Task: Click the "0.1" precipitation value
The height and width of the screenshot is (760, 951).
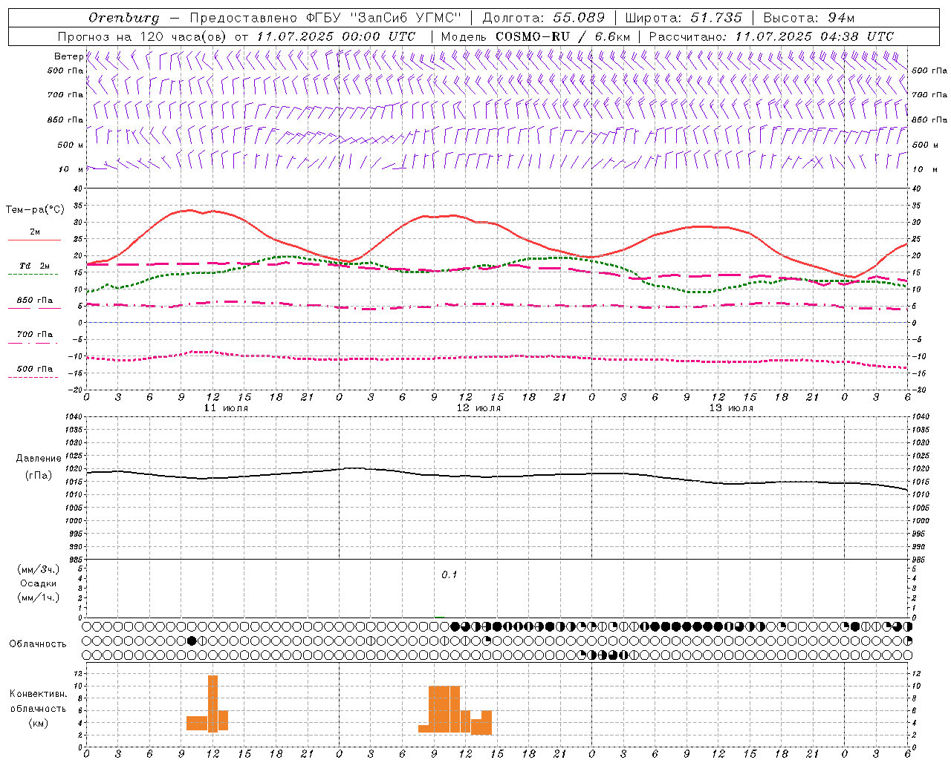Action: (x=449, y=575)
